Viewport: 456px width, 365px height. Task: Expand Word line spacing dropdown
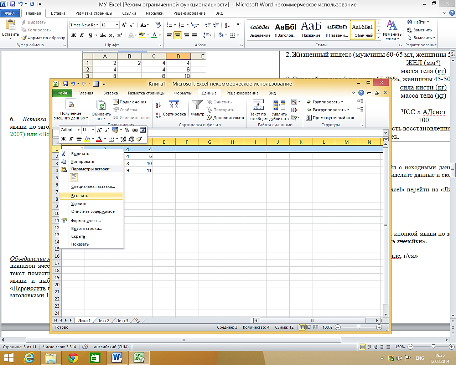[210, 35]
